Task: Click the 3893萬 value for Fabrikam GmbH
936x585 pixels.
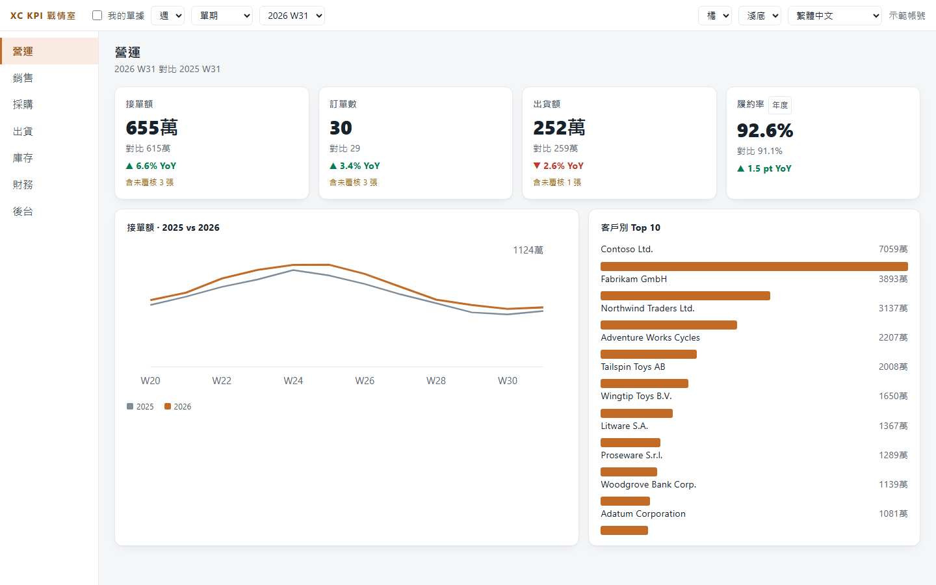Action: click(x=893, y=279)
